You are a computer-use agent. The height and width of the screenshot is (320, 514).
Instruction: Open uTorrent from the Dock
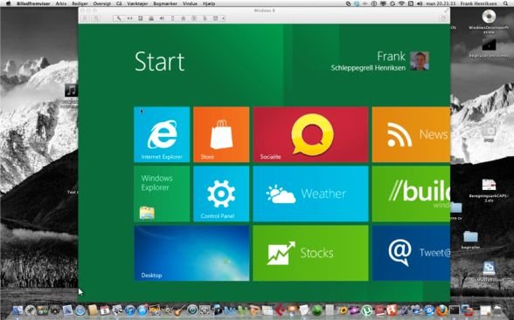point(367,310)
